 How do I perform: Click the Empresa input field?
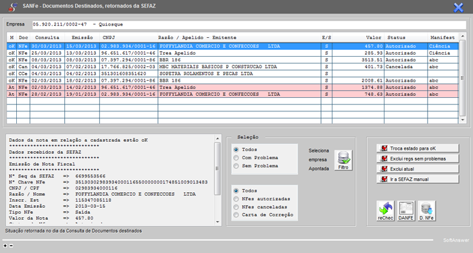(249, 24)
